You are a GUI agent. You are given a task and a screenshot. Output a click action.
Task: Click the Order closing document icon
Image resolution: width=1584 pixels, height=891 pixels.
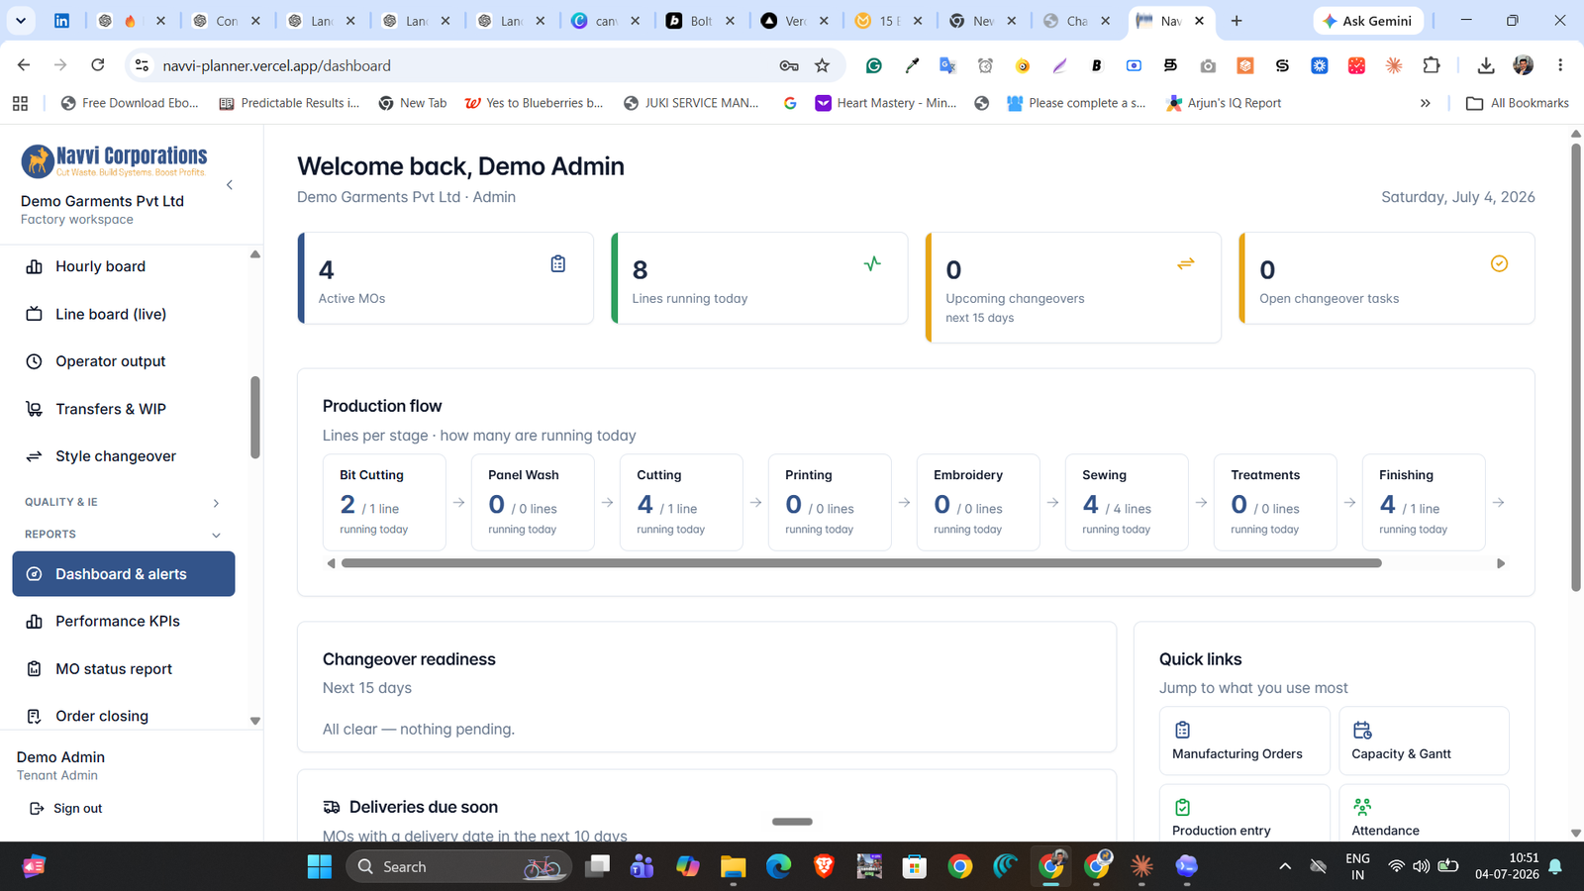tap(34, 716)
